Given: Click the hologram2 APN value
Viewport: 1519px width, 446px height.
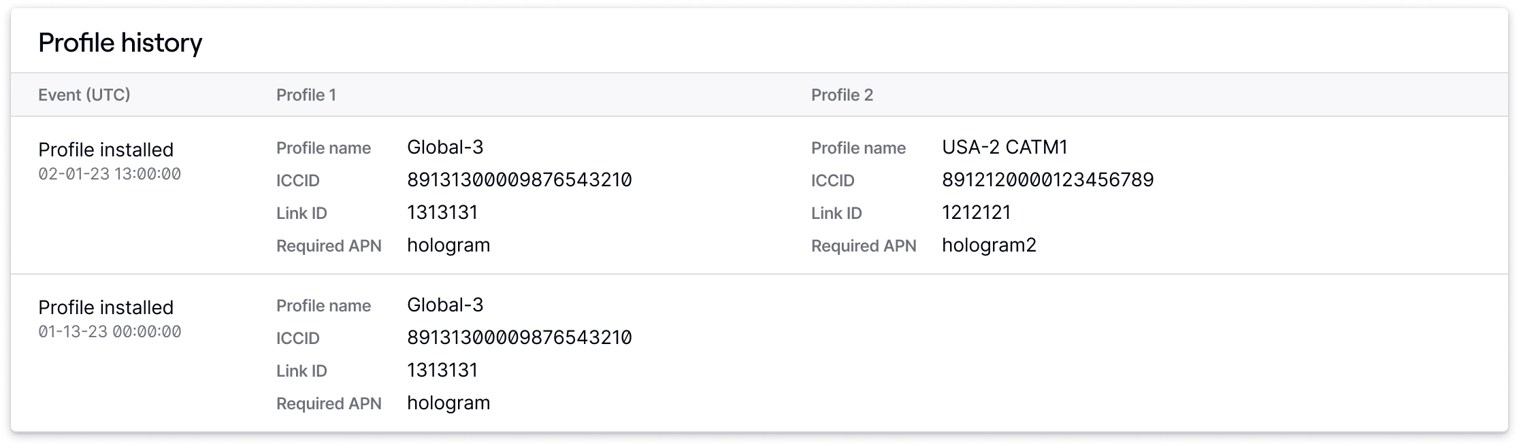Looking at the screenshot, I should 989,245.
